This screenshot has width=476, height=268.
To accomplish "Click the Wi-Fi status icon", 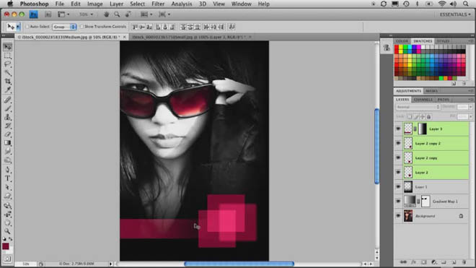I will tap(441, 4).
